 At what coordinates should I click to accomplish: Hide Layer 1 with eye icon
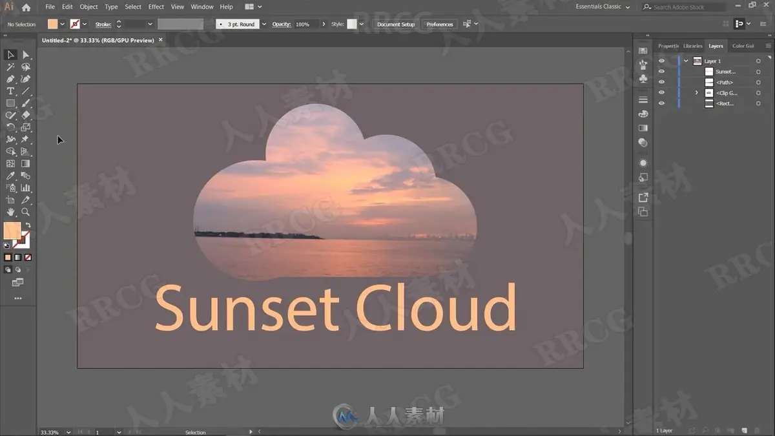(x=661, y=61)
